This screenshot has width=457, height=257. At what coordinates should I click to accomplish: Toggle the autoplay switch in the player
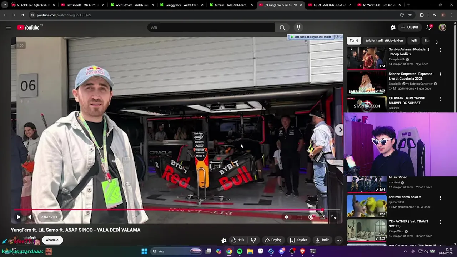[x=286, y=217]
